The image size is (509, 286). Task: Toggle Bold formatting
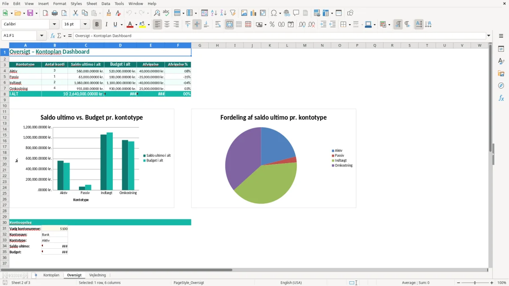97,25
